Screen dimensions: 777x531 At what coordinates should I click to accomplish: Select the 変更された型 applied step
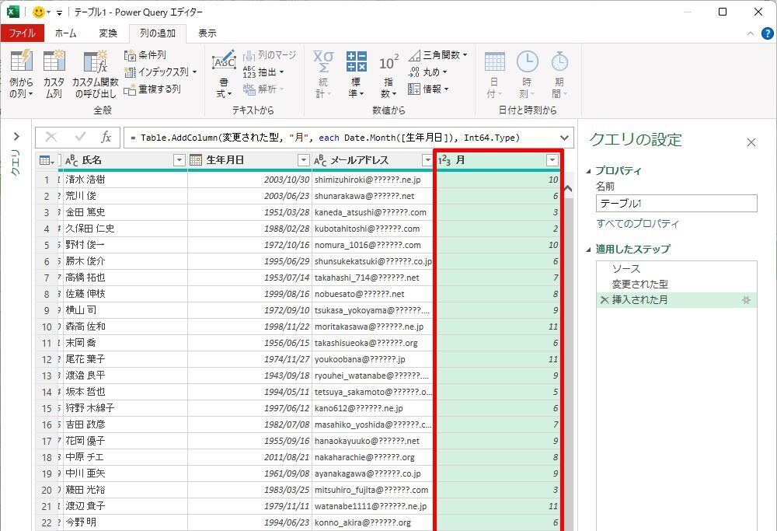coord(639,285)
